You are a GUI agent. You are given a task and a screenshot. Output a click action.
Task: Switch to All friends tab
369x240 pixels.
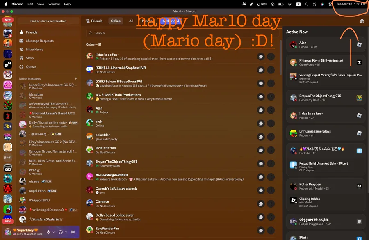pyautogui.click(x=131, y=21)
